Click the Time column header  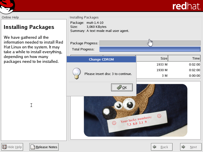[x=184, y=59]
